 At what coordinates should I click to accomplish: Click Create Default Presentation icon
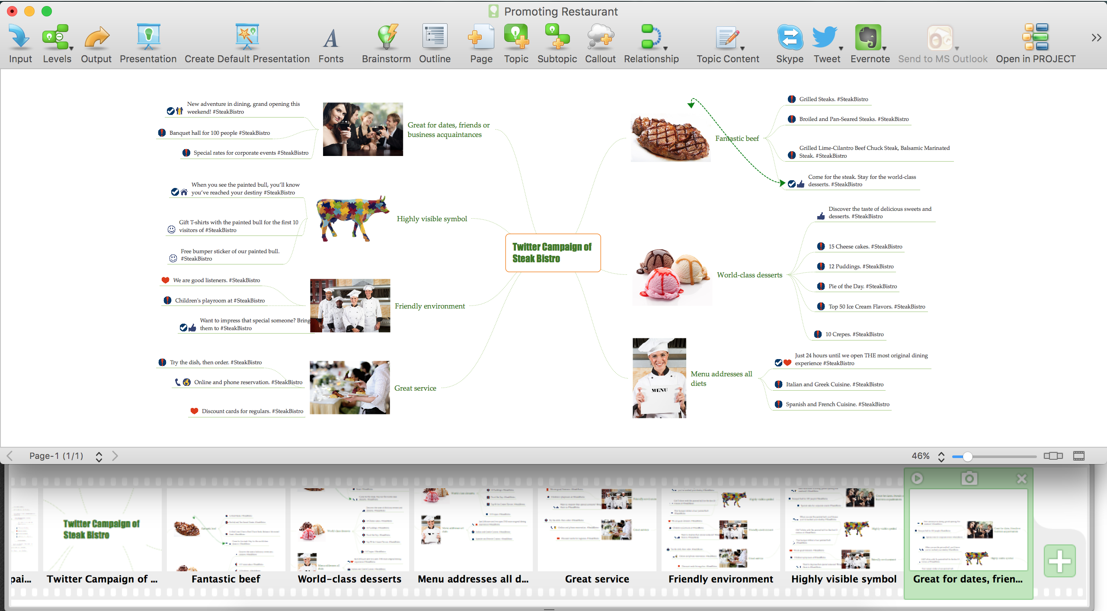[247, 38]
